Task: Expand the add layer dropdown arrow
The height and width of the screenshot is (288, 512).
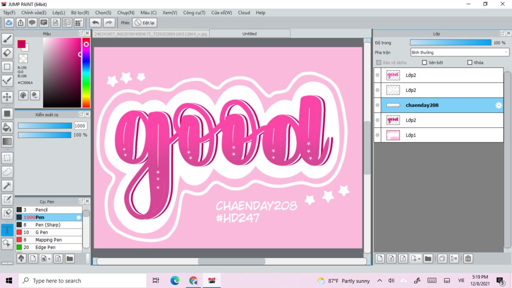Action: 419,259
